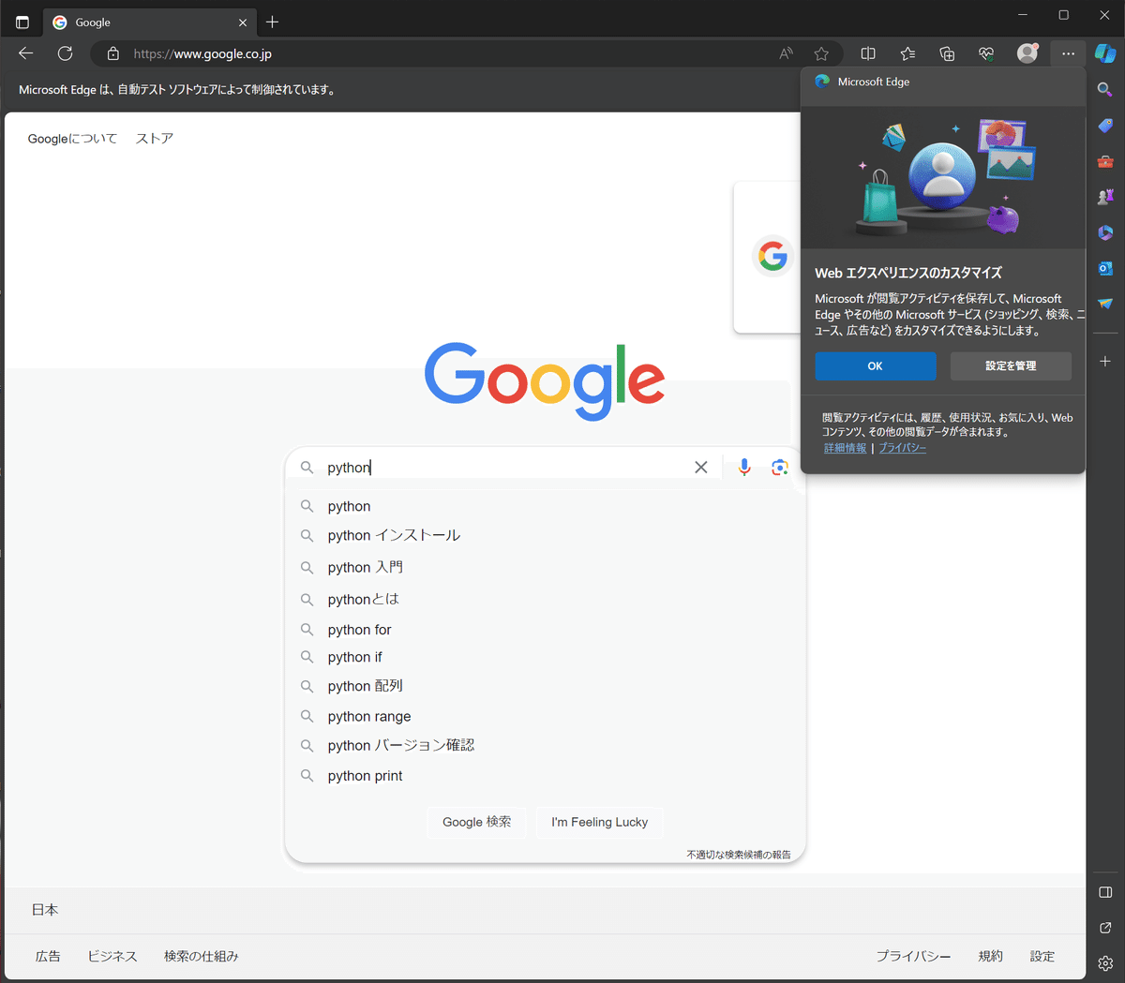Image resolution: width=1125 pixels, height=983 pixels.
Task: Open sidebar games chess icon
Action: (1105, 197)
